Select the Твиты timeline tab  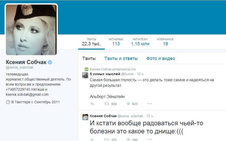(89, 58)
